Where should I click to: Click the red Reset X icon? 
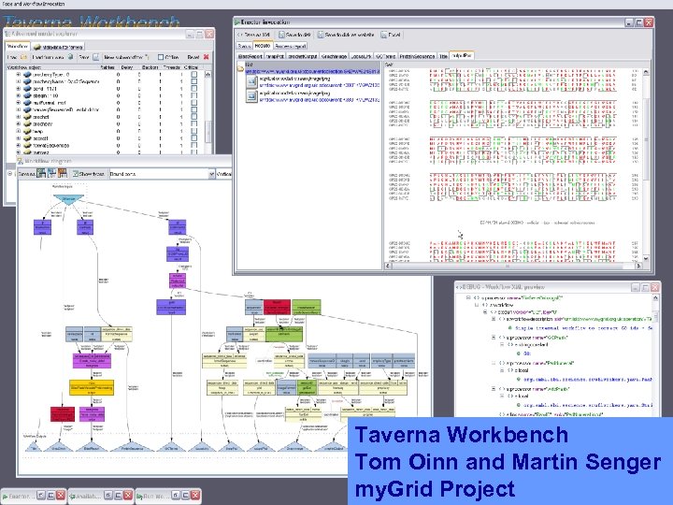point(206,57)
